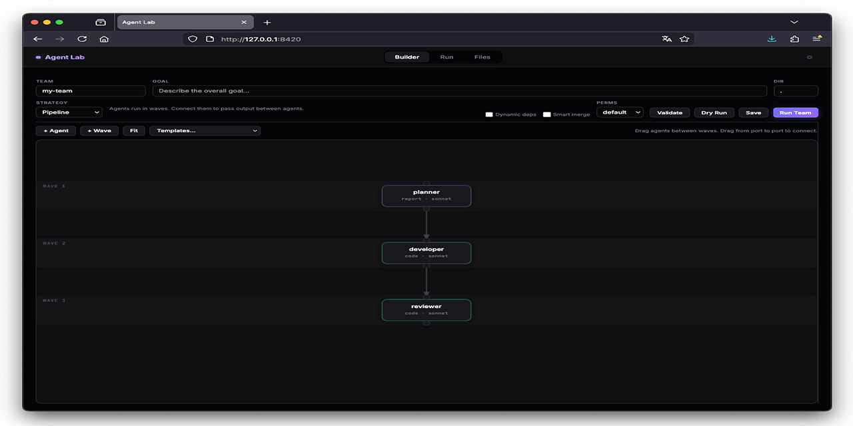Click the planner node's bottom port
Screen dimensions: 853x426
point(426,208)
